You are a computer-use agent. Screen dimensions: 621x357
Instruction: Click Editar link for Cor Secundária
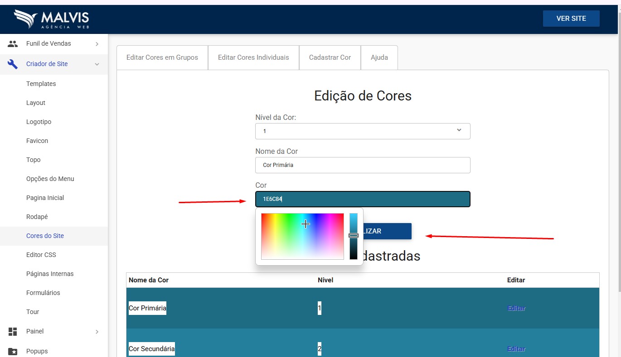click(516, 349)
